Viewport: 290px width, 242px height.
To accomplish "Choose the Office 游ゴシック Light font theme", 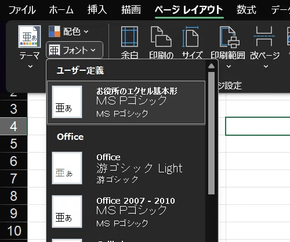I will pos(126,168).
